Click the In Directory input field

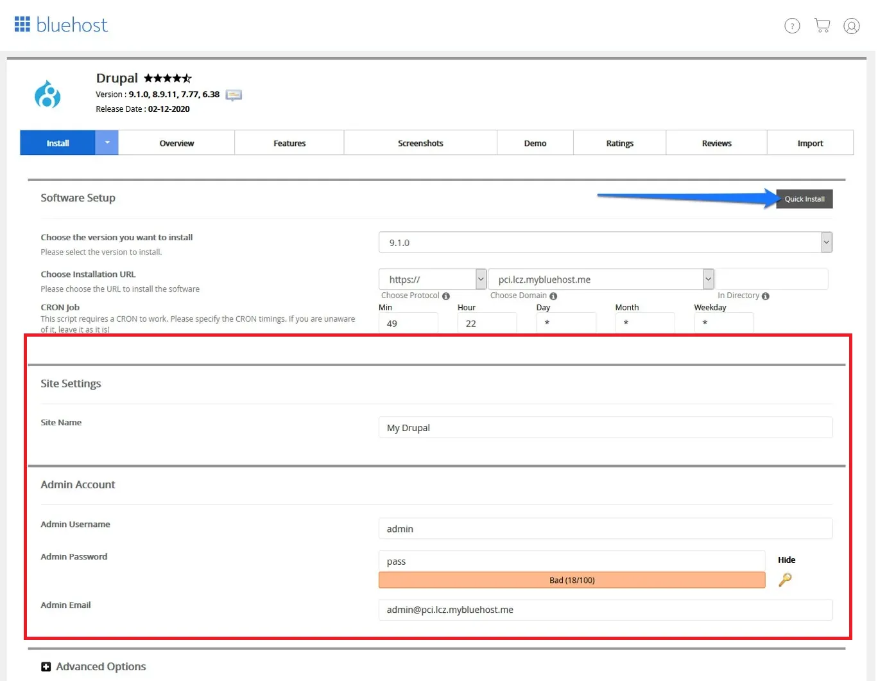(772, 279)
